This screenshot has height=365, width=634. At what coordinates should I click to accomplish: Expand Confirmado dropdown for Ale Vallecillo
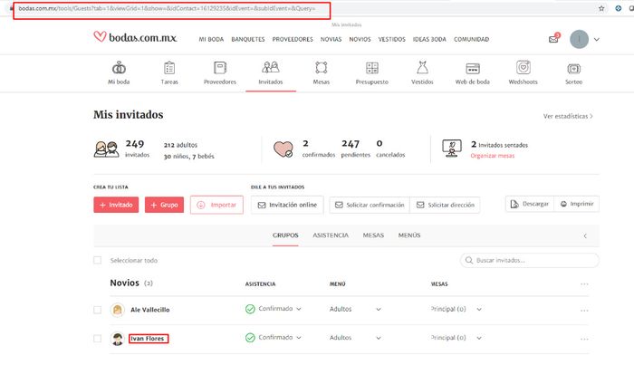pyautogui.click(x=299, y=310)
